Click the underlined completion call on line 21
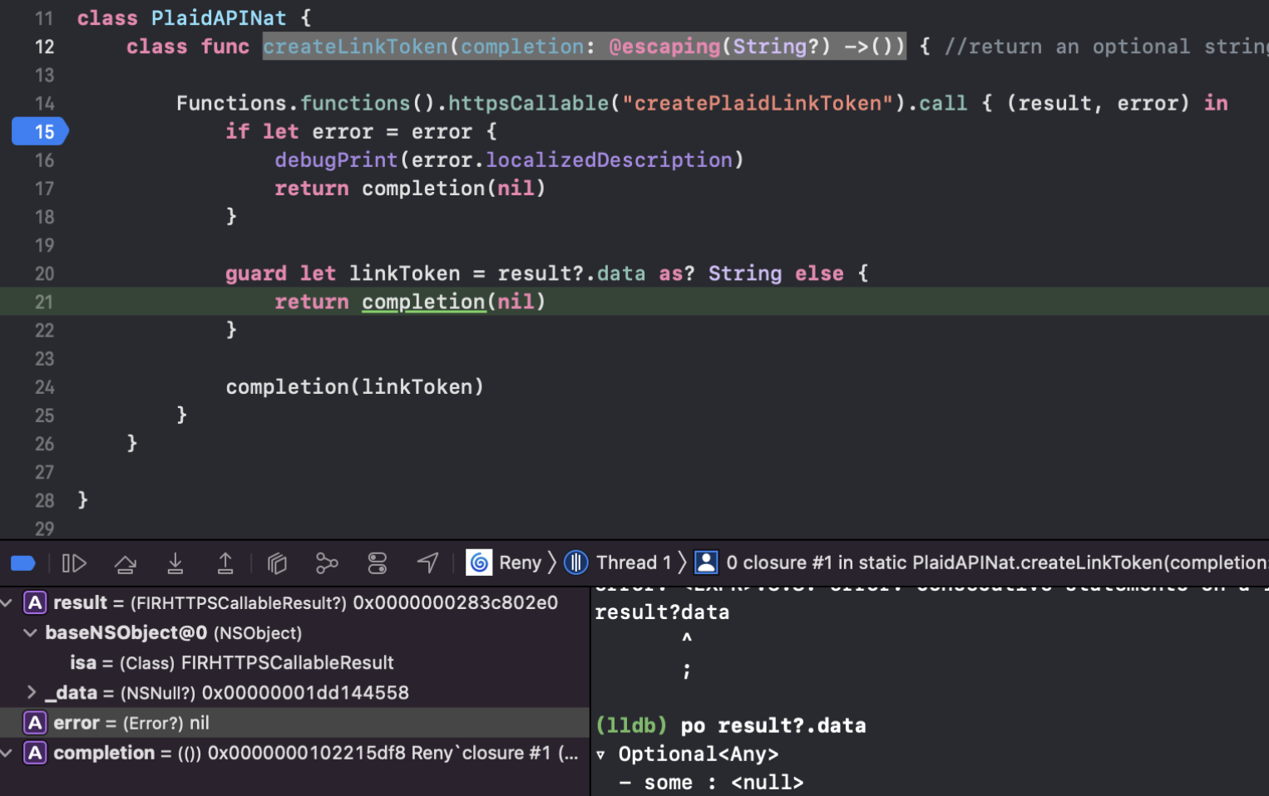This screenshot has height=796, width=1269. [x=423, y=302]
